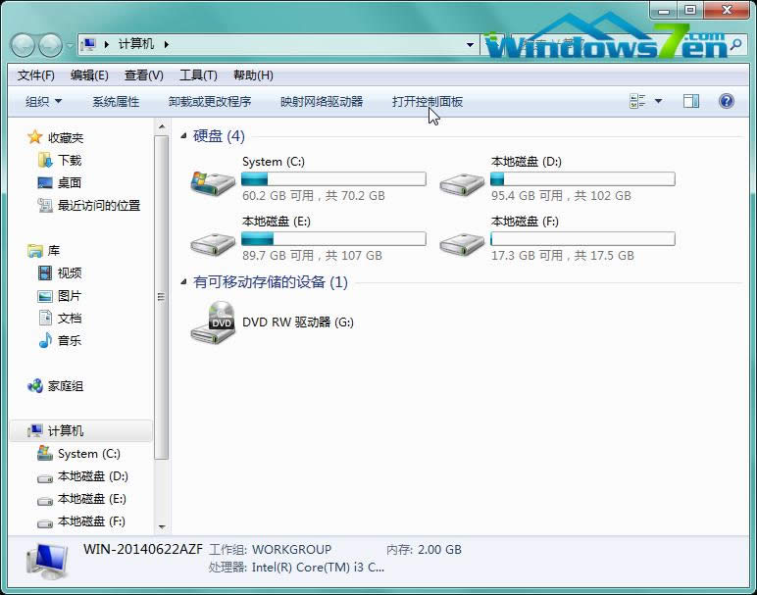This screenshot has height=595, width=757.
Task: Click the search magnifier icon
Action: (735, 45)
